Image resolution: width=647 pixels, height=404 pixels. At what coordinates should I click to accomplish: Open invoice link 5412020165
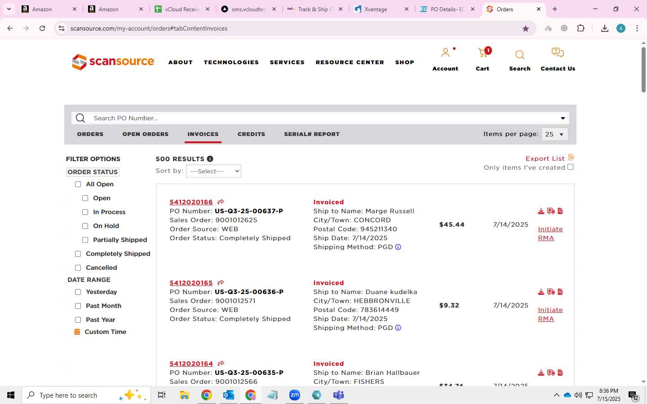click(191, 283)
